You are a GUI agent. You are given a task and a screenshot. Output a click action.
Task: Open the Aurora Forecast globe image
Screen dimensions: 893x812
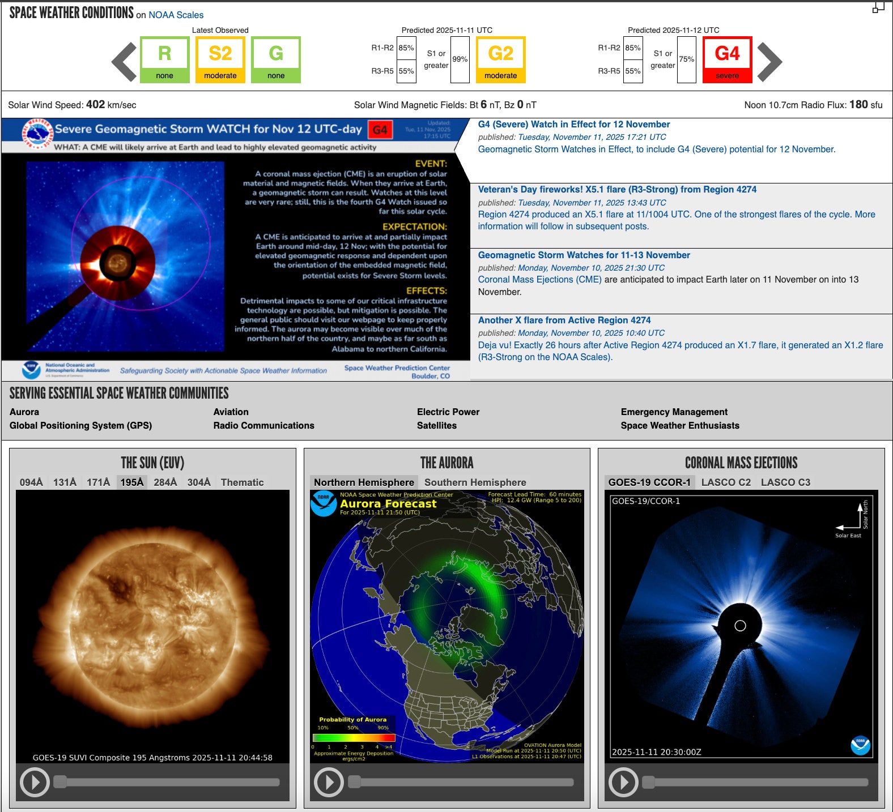[447, 626]
